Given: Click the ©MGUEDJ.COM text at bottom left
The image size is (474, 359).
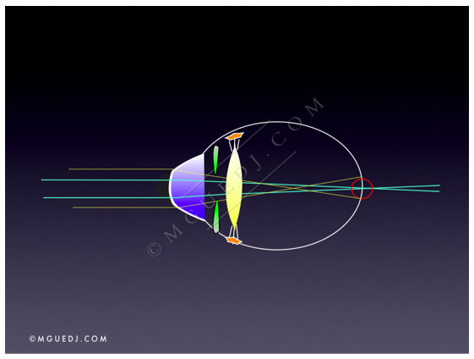Looking at the screenshot, I should click(x=68, y=339).
